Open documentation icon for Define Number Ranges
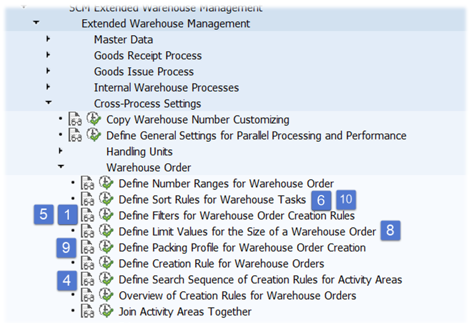Viewport: 471px width, 323px height. click(x=87, y=183)
